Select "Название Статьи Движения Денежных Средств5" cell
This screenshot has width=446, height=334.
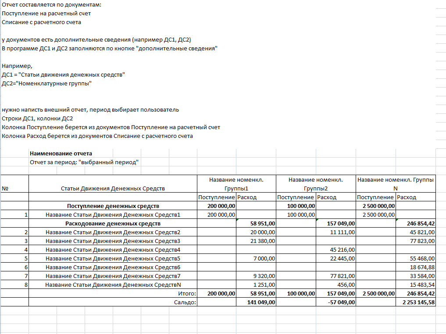(x=113, y=258)
